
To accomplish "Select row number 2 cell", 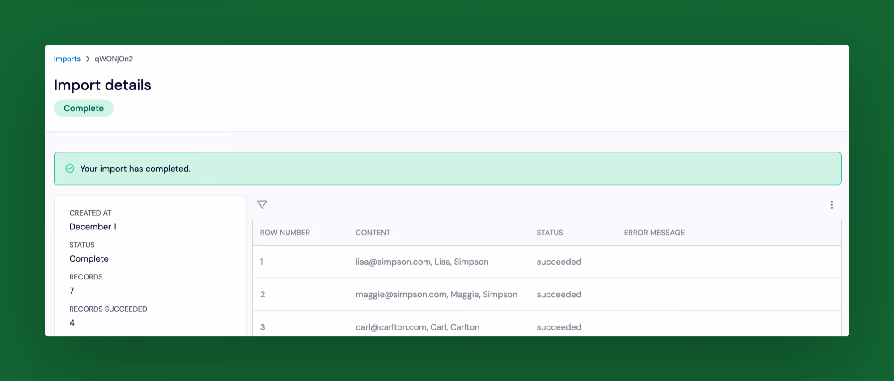I will click(263, 294).
